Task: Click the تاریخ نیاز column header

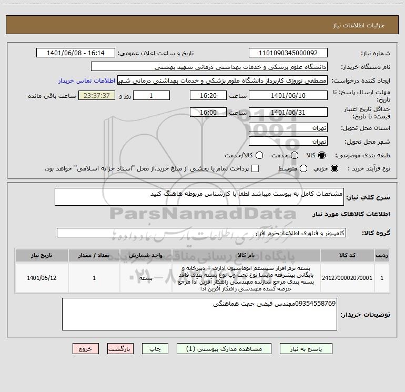Action: 42,255
